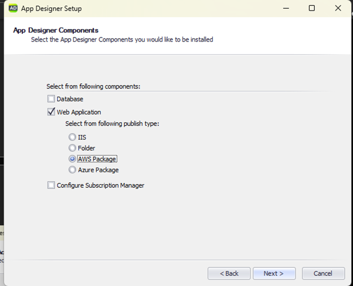The image size is (353, 286).
Task: Close the setup dialog with the X icon
Action: click(338, 8)
